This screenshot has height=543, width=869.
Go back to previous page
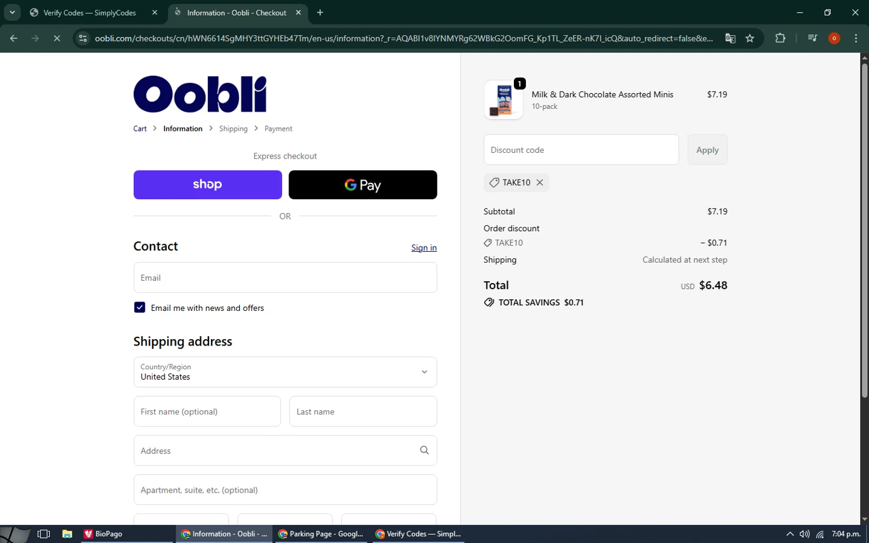tap(13, 38)
